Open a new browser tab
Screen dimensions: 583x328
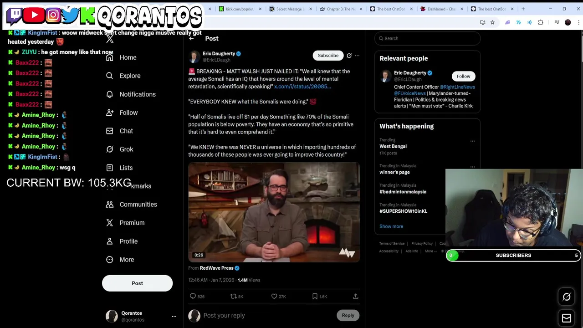pyautogui.click(x=523, y=9)
